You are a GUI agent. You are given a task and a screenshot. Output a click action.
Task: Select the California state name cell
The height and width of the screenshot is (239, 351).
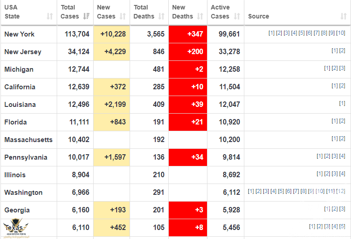[x=20, y=87]
